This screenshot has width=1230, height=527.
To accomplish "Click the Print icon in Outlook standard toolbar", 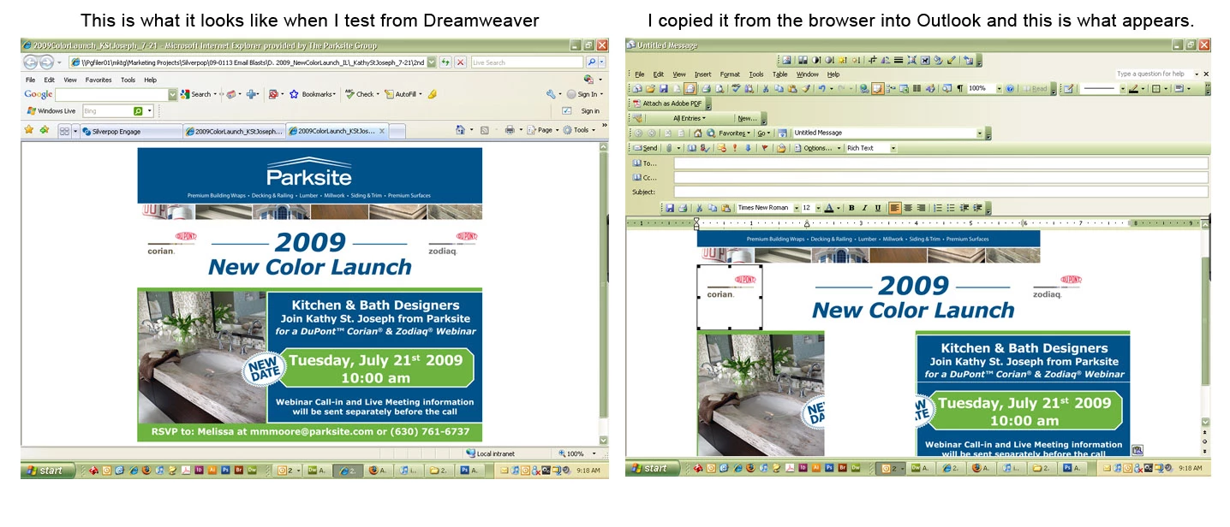I will 705,88.
